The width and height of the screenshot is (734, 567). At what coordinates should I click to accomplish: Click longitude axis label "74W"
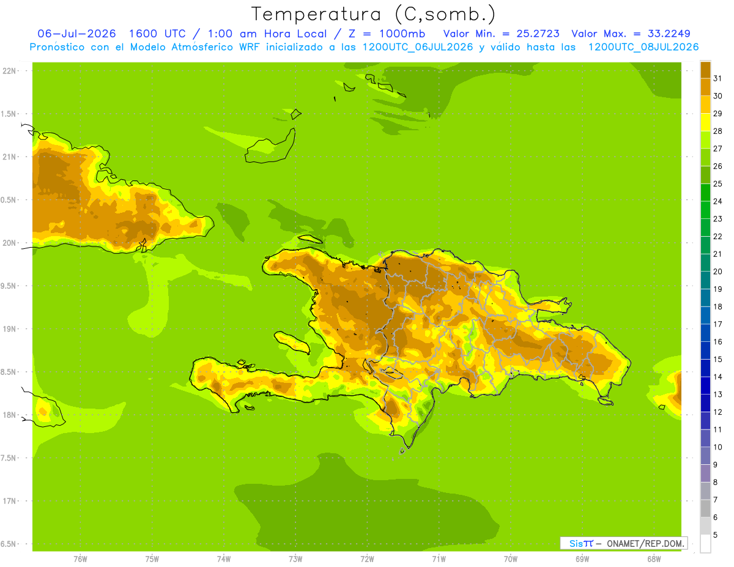pos(224,559)
